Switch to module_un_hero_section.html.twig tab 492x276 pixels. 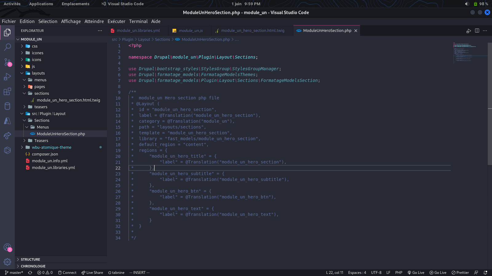coord(252,31)
